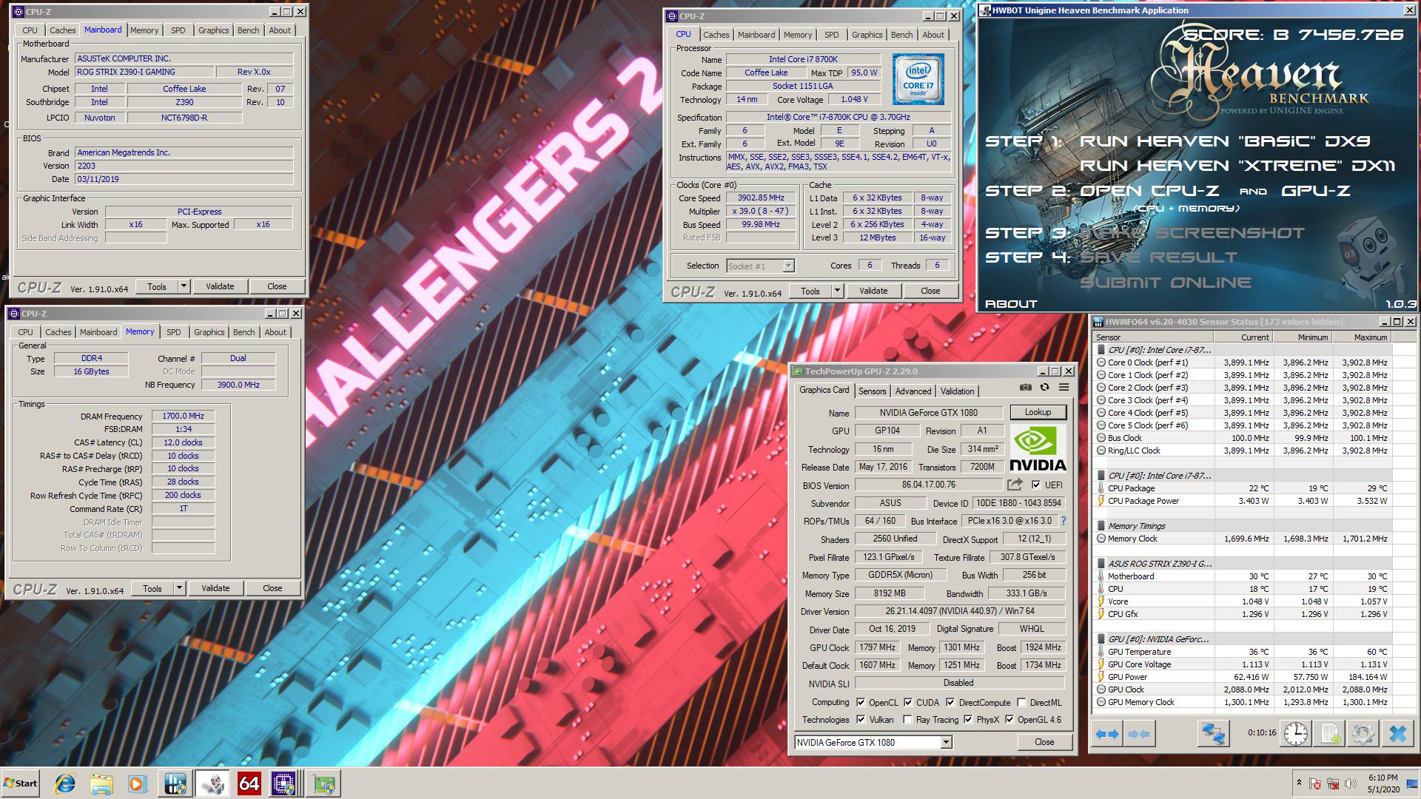Open the Sensors tab in GPU-Z
The width and height of the screenshot is (1421, 799).
click(872, 391)
